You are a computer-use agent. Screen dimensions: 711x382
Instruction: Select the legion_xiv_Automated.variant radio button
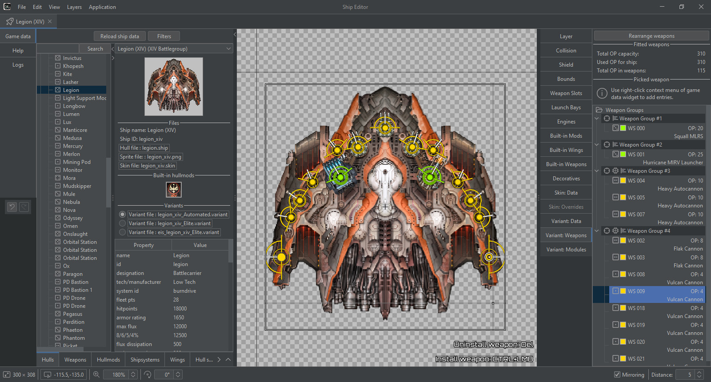(x=122, y=214)
